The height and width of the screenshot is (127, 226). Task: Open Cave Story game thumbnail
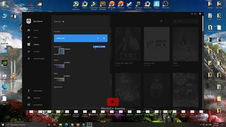(x=185, y=90)
